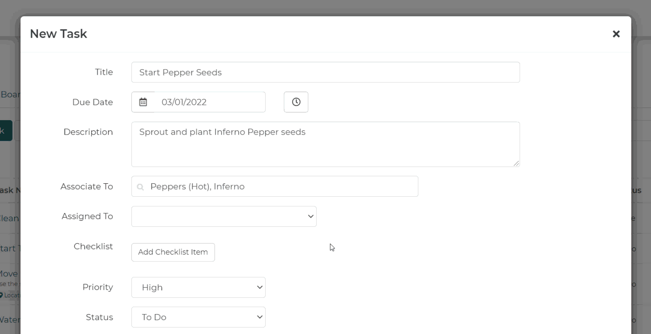The width and height of the screenshot is (651, 334).
Task: Close the New Task dialog
Action: (x=616, y=34)
